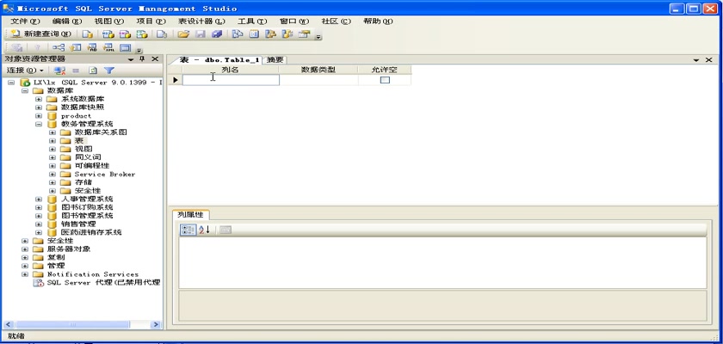The height and width of the screenshot is (344, 723).
Task: Open the 编辑(E) menu
Action: tap(67, 21)
